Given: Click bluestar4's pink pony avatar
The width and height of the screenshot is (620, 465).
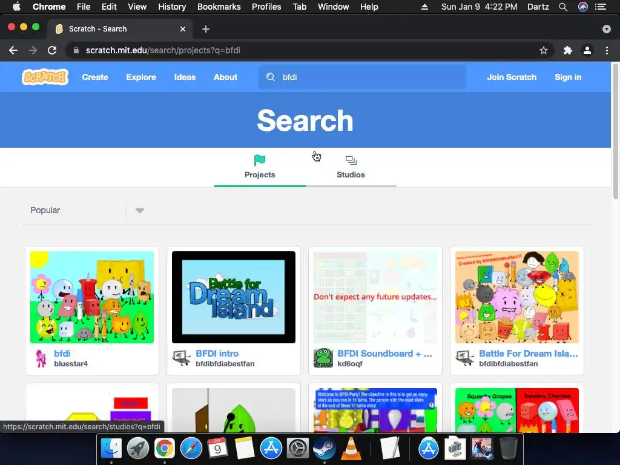Looking at the screenshot, I should coord(41,358).
